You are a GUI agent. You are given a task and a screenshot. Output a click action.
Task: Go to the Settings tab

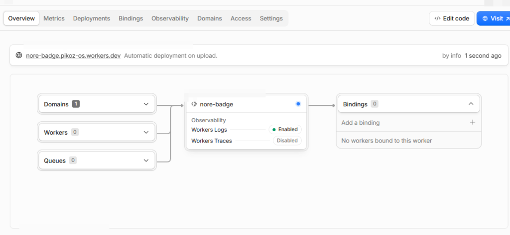(x=271, y=18)
